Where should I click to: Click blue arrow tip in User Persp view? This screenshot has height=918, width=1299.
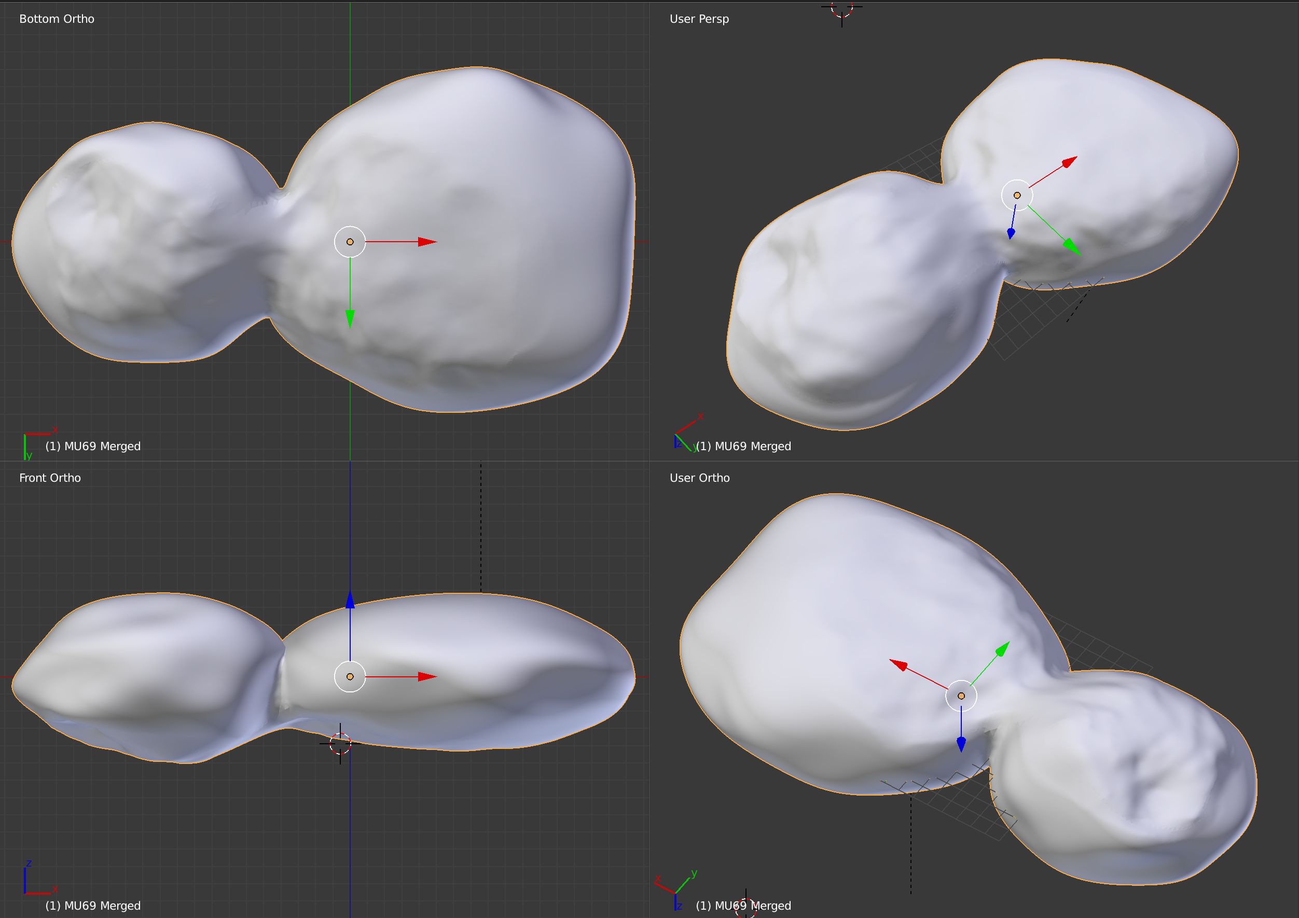point(1011,232)
